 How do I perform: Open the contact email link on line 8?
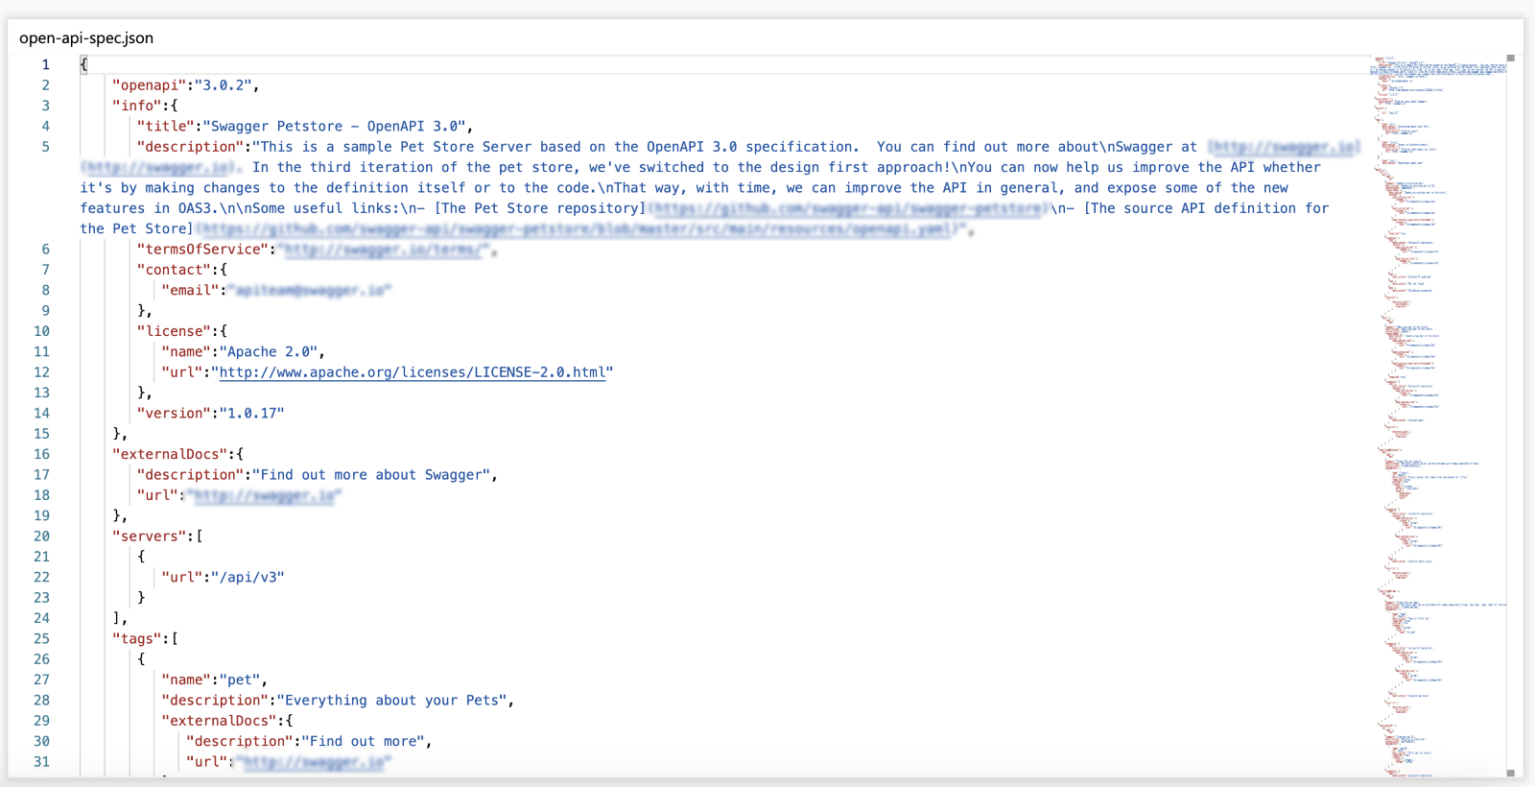tap(310, 291)
